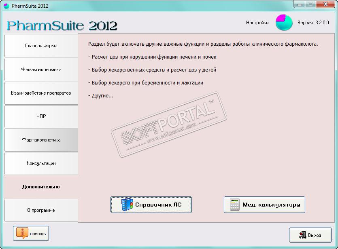Click text about печени и почек doses
The image size is (338, 249).
click(x=152, y=57)
